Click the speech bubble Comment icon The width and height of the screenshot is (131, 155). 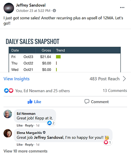click(87, 102)
